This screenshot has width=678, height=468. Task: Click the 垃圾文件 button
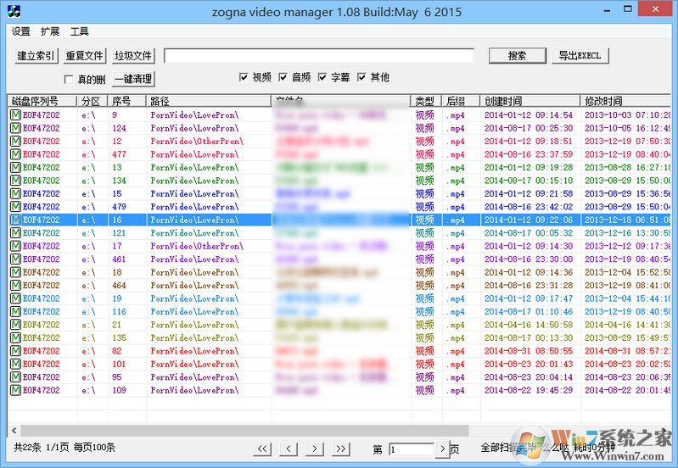(133, 56)
